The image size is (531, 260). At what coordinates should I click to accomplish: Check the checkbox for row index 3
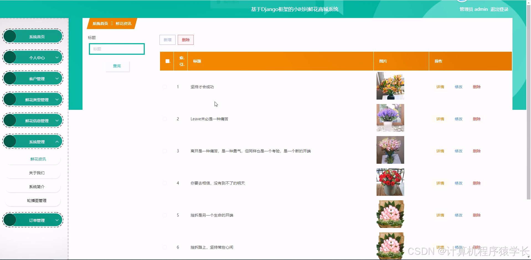pyautogui.click(x=165, y=151)
